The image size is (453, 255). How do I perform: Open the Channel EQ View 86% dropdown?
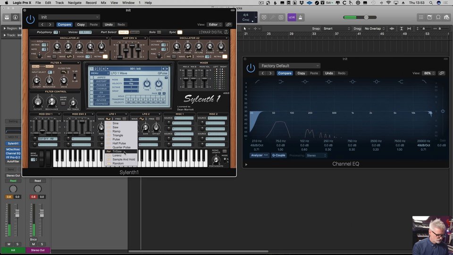[x=429, y=73]
